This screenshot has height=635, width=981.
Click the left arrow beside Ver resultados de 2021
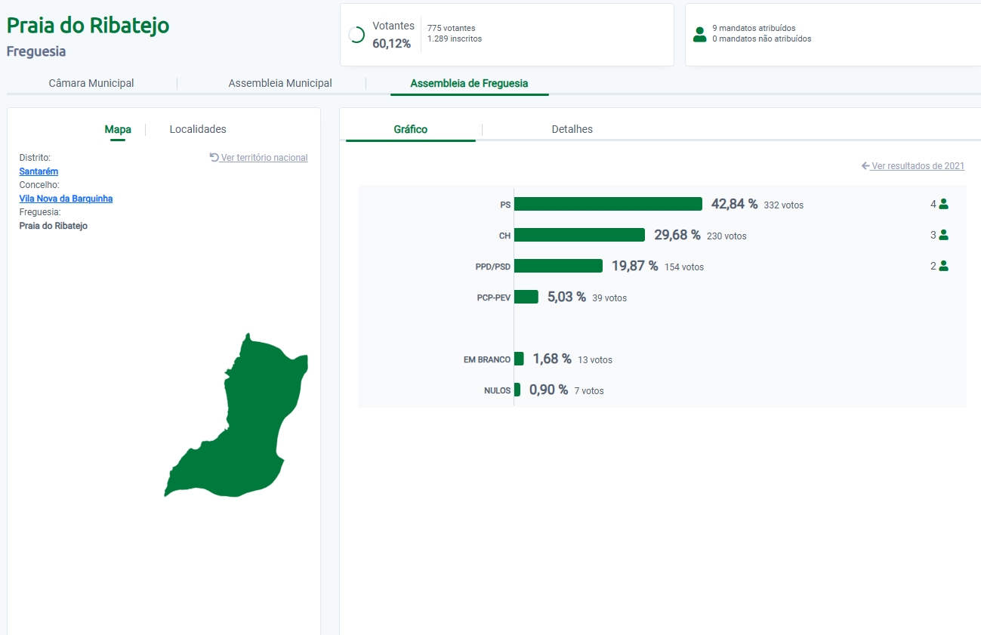865,165
